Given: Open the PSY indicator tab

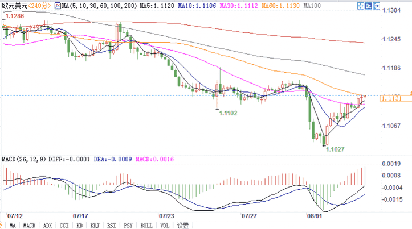Looking at the screenshot, I should pyautogui.click(x=128, y=226).
